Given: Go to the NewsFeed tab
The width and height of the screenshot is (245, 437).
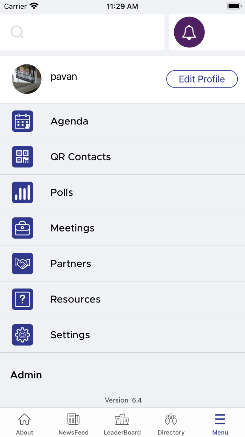Looking at the screenshot, I should 73,424.
